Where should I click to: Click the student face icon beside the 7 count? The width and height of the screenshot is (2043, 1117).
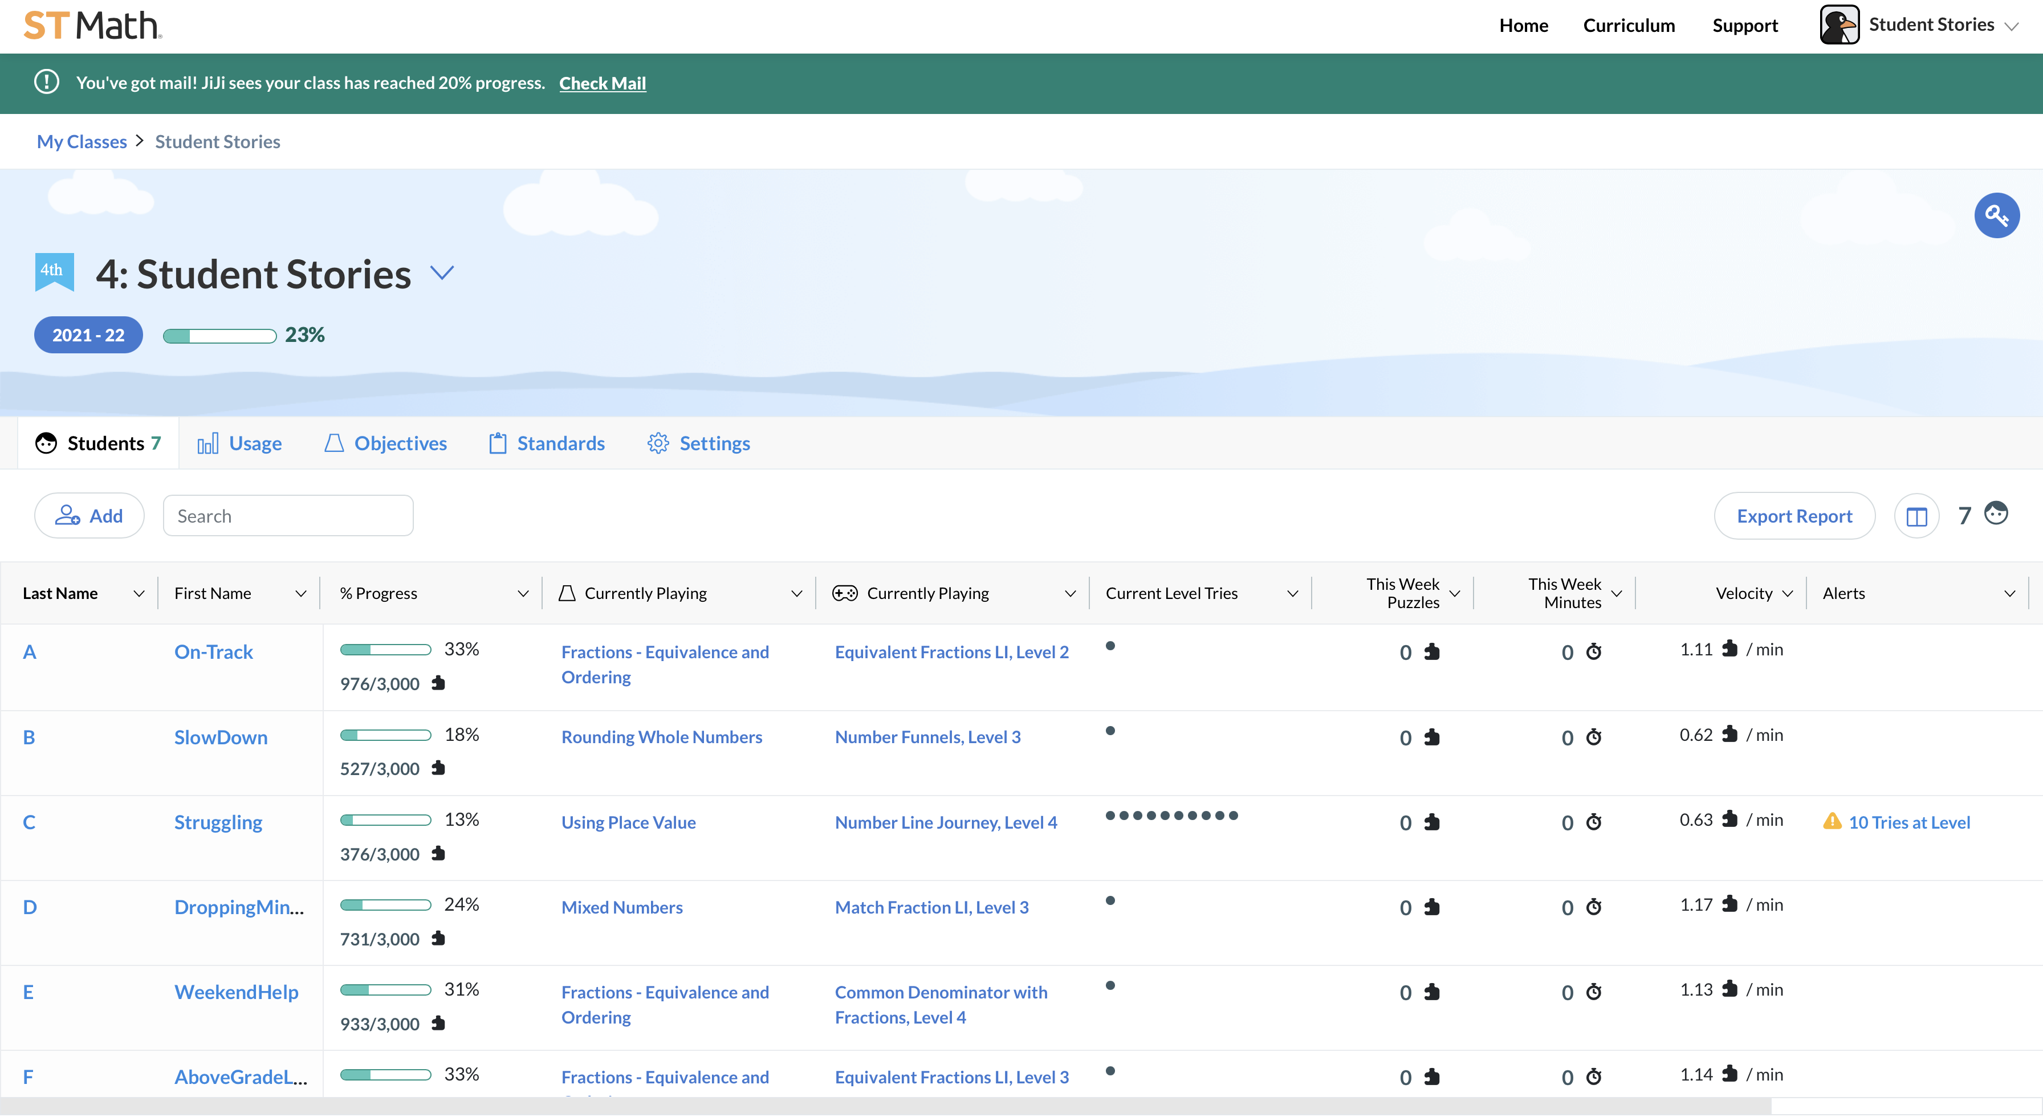tap(1997, 513)
